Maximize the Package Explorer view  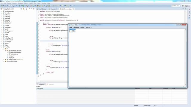tap(34, 9)
